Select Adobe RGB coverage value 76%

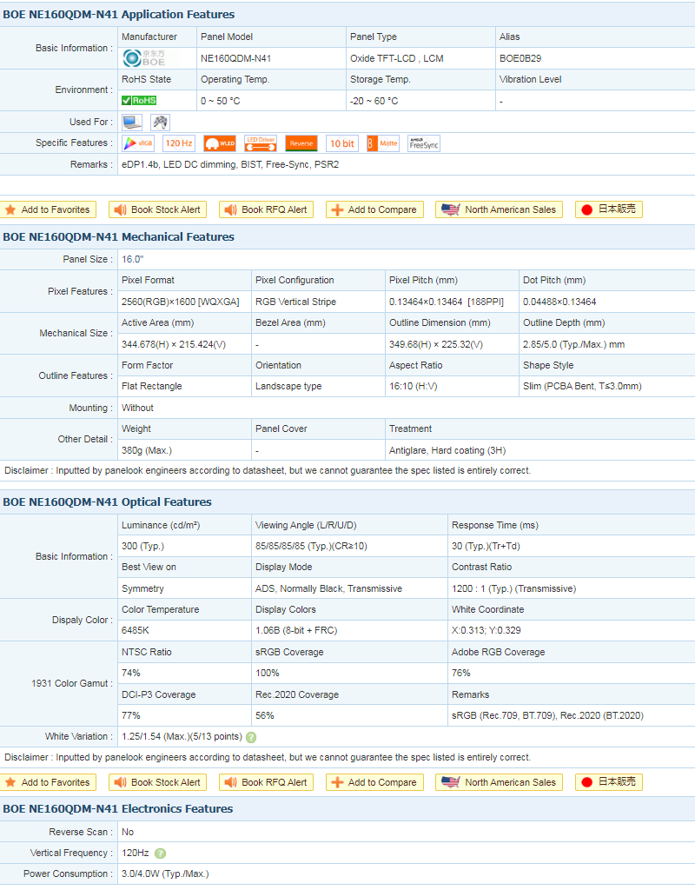click(x=460, y=674)
